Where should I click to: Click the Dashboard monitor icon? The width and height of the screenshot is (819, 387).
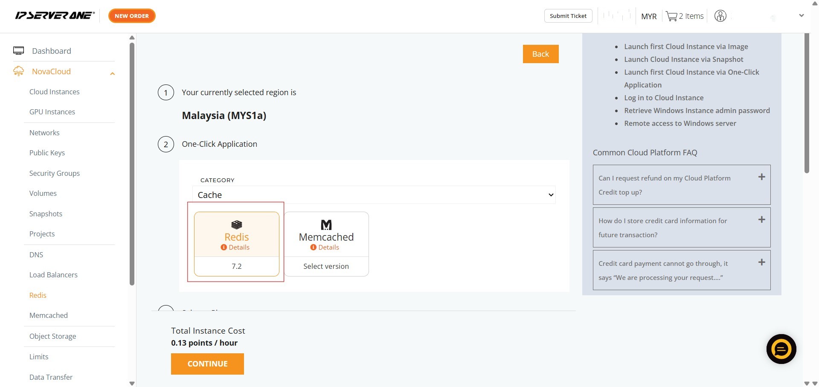pyautogui.click(x=18, y=51)
